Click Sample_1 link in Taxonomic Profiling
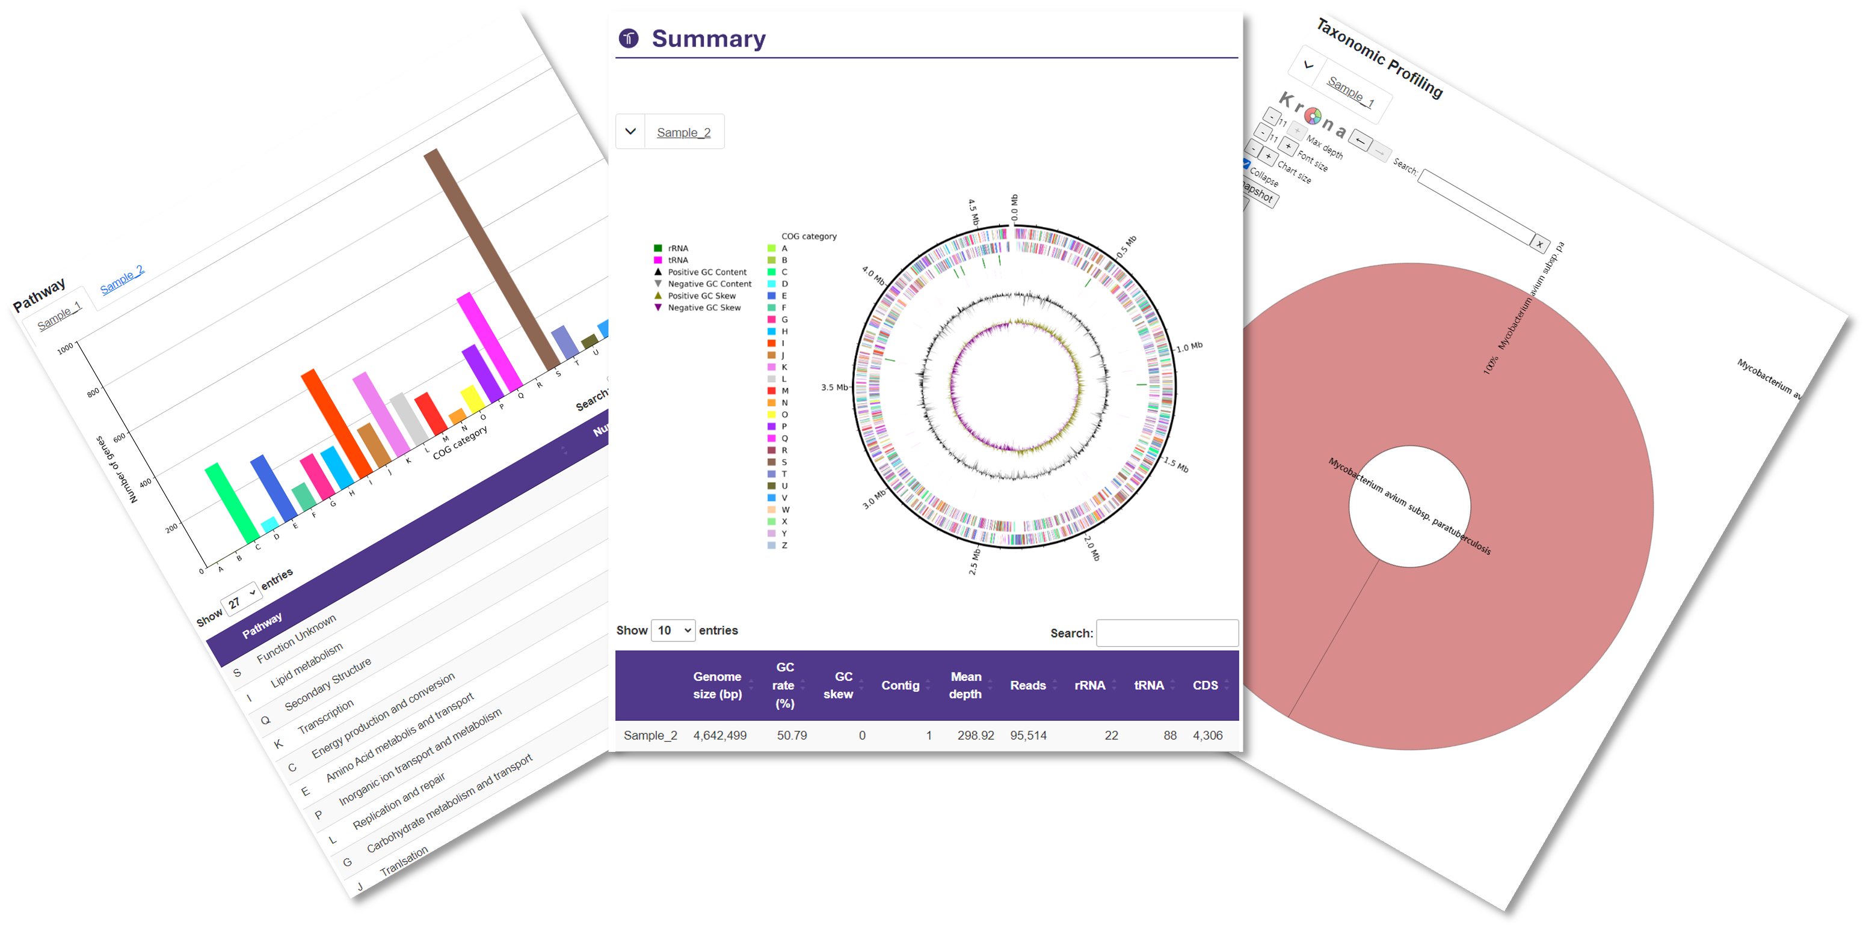Viewport: 1866px width, 931px height. point(1350,92)
